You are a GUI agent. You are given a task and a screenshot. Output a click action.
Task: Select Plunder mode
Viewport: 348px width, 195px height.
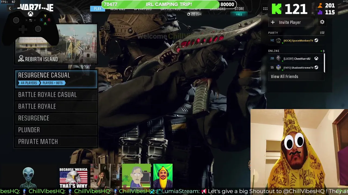pyautogui.click(x=56, y=130)
